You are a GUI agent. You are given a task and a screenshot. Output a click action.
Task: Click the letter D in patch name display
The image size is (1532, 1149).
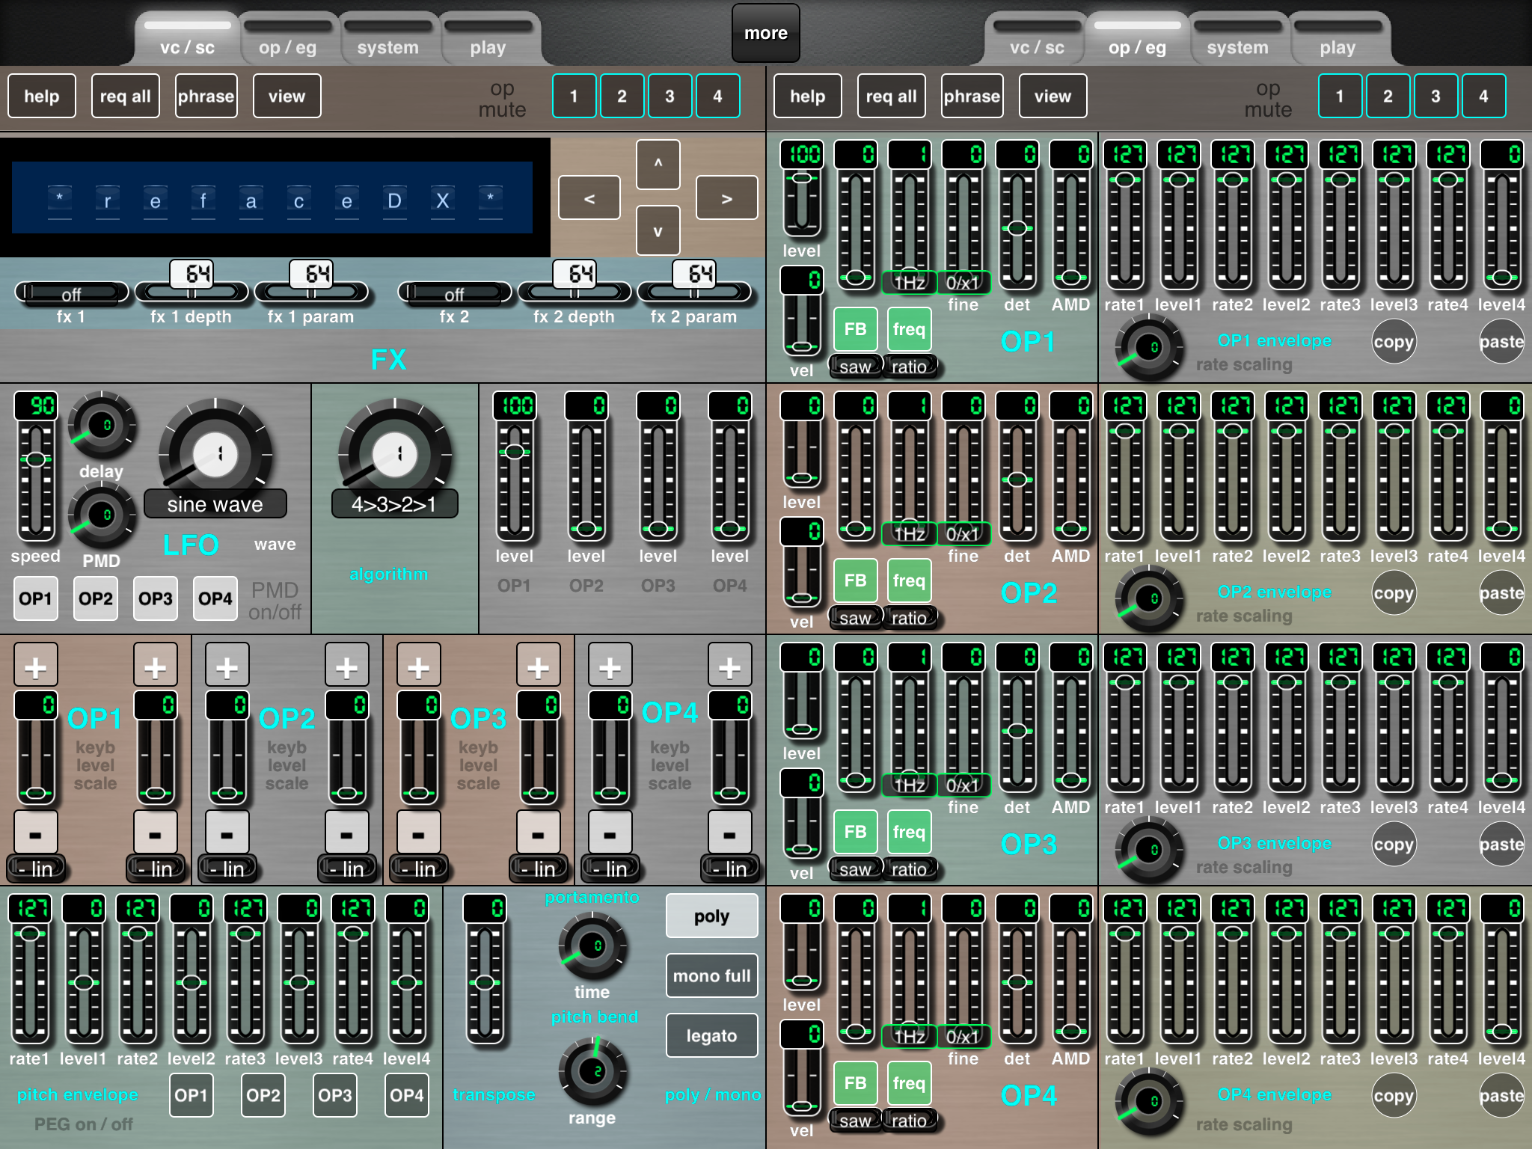click(394, 200)
